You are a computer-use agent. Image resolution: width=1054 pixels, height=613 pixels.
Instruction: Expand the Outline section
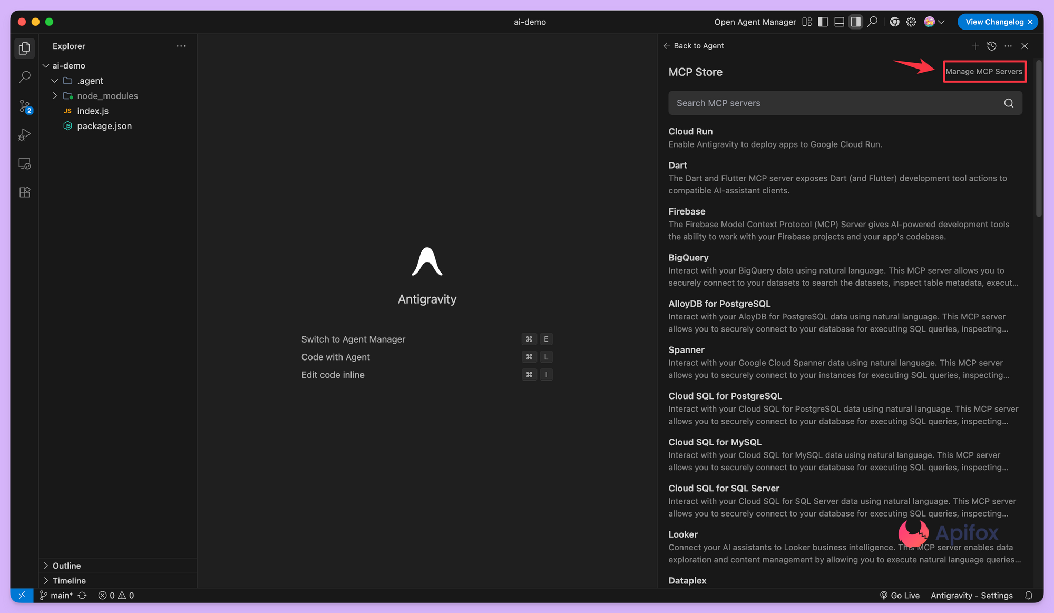coord(66,566)
